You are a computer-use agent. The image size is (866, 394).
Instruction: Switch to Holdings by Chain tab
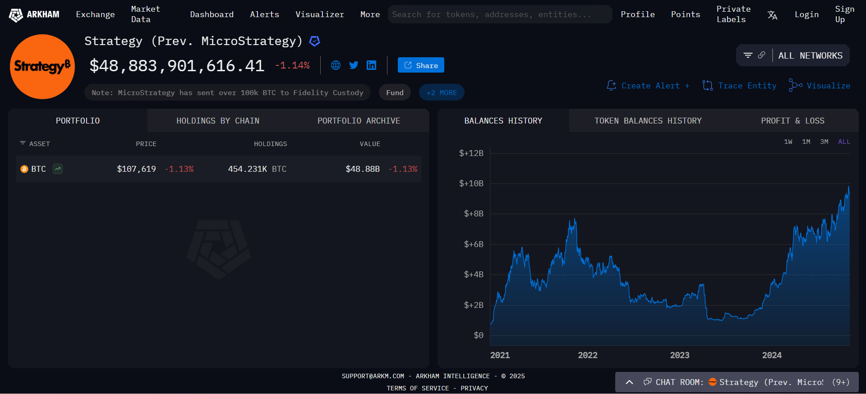click(x=217, y=121)
